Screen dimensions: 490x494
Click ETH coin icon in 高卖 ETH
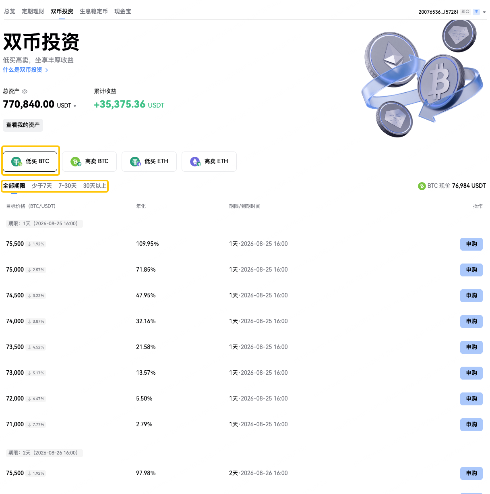coord(195,162)
